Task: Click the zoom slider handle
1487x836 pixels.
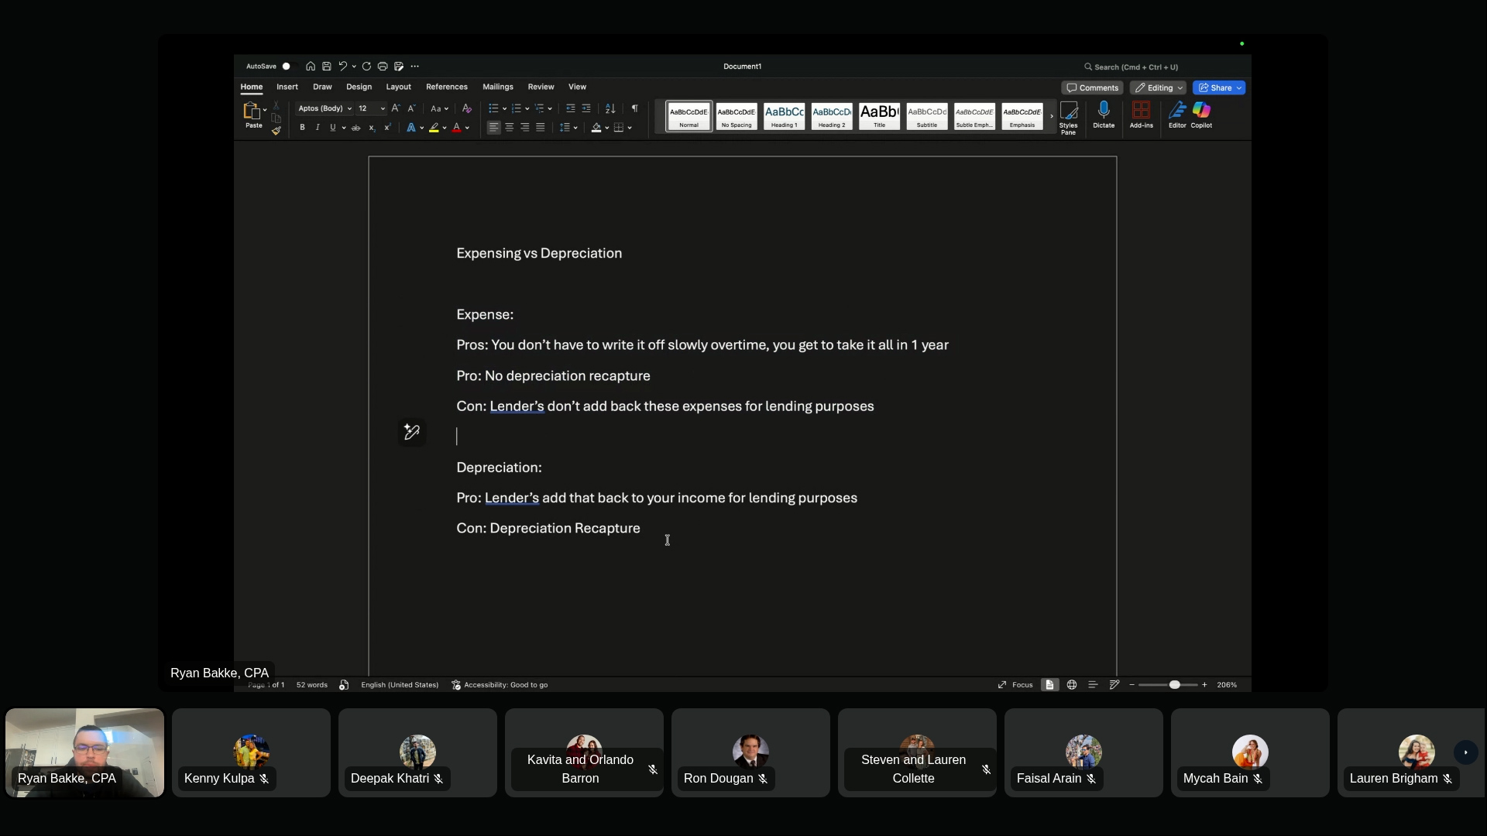Action: tap(1175, 685)
